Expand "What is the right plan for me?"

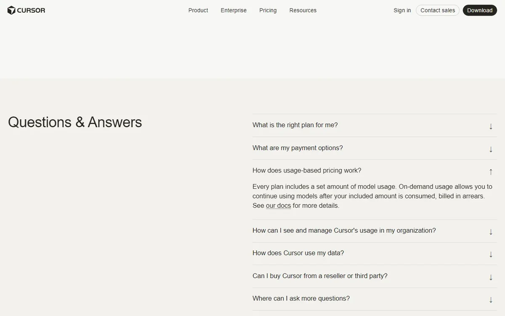[375, 125]
